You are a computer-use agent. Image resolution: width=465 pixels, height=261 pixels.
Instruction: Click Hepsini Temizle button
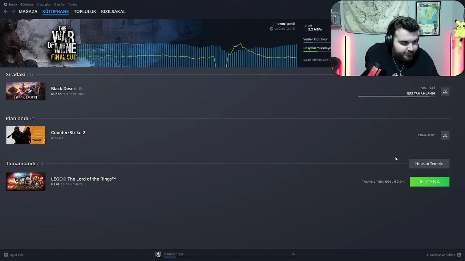point(429,163)
